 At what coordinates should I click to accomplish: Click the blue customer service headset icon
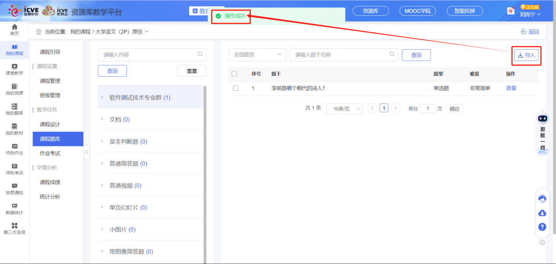(542, 199)
